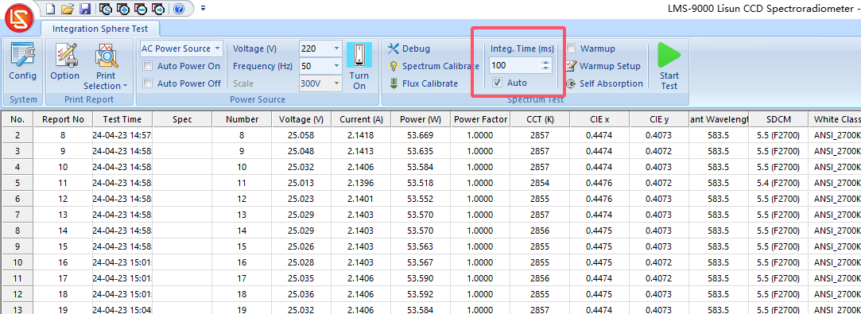Turn On the power source switch
861x314 pixels.
tap(359, 67)
